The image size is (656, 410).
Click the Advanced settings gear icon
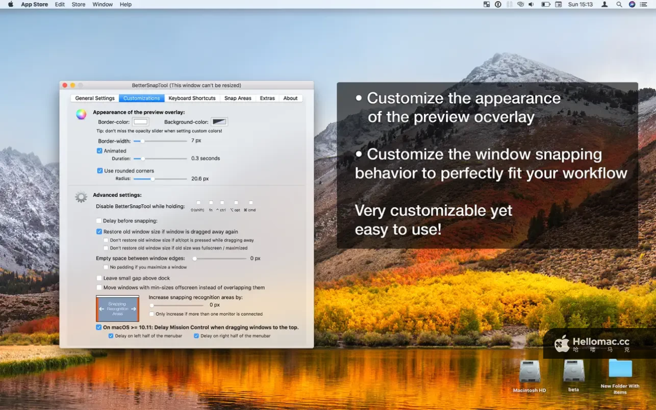coord(81,197)
